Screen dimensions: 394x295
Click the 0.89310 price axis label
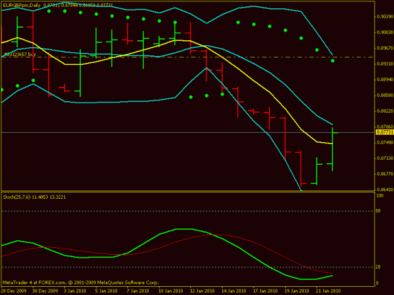point(385,64)
